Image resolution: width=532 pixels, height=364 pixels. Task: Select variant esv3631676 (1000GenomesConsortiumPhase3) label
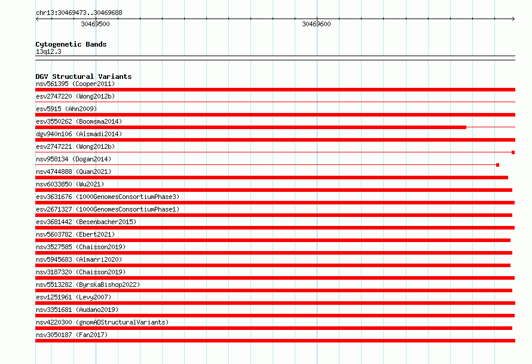[108, 197]
